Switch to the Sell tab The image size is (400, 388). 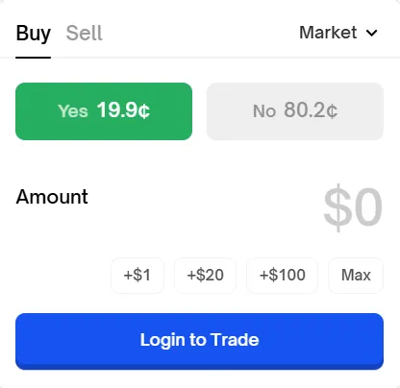click(85, 33)
